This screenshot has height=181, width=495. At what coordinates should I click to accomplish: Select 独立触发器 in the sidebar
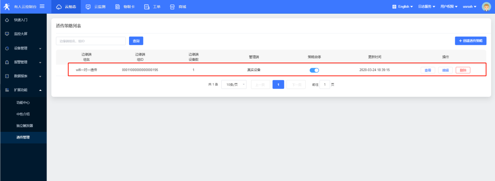[25, 126]
